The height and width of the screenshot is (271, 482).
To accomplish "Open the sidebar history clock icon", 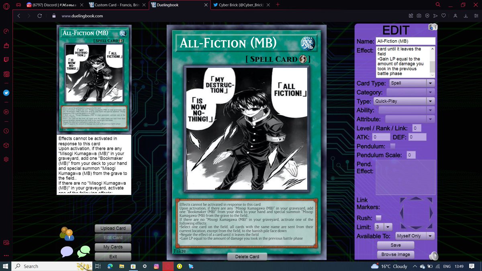I will [6, 131].
